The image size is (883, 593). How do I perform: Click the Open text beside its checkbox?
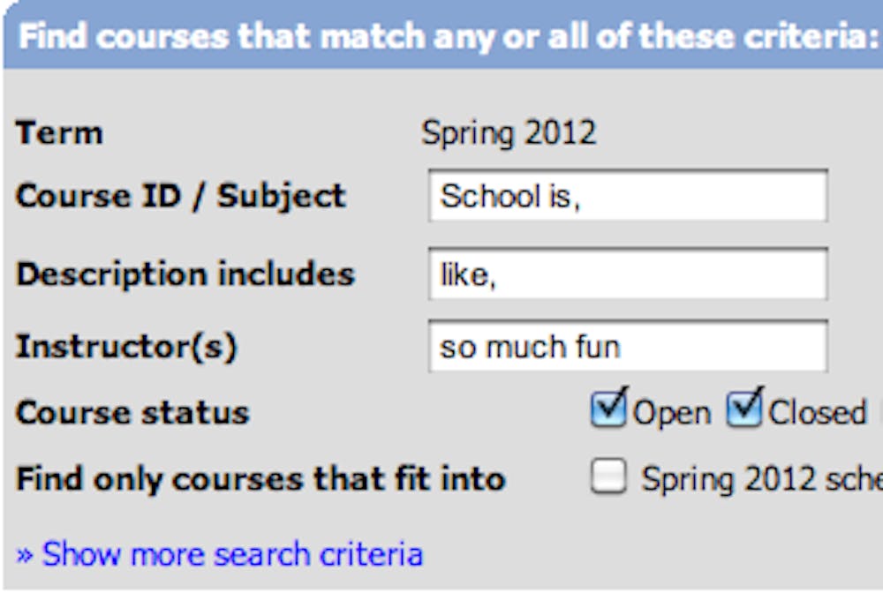click(x=671, y=413)
